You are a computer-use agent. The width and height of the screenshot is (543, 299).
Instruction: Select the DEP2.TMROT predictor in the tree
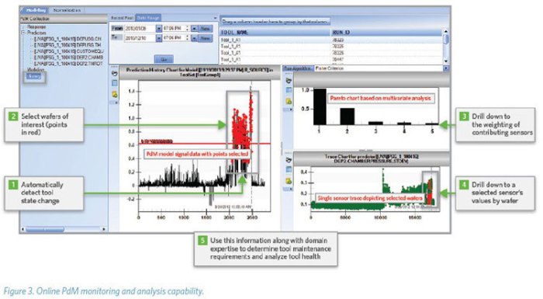tap(68, 64)
